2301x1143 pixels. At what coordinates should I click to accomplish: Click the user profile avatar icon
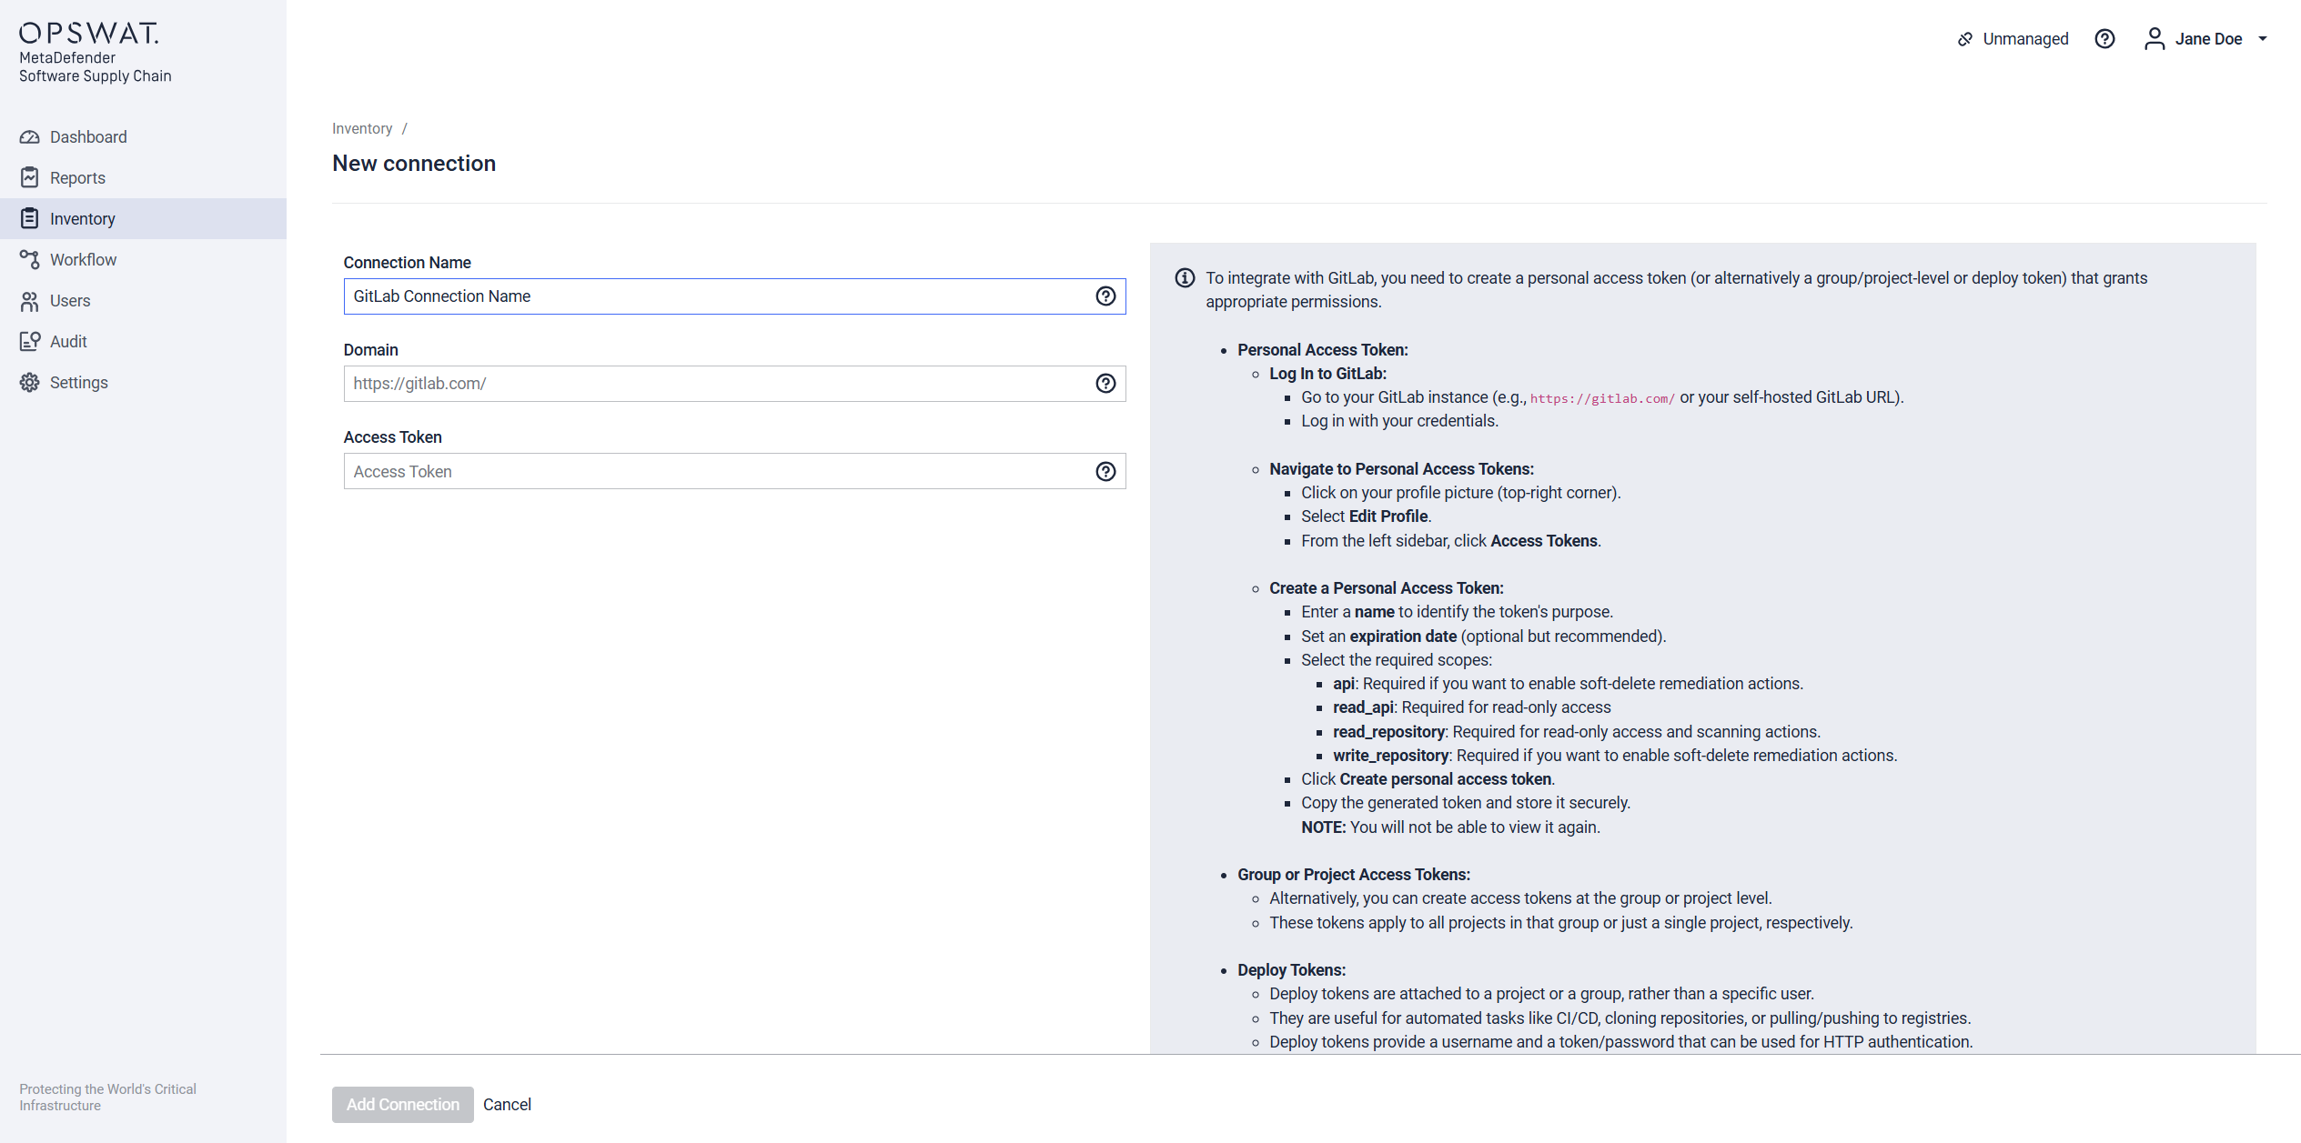(2154, 39)
